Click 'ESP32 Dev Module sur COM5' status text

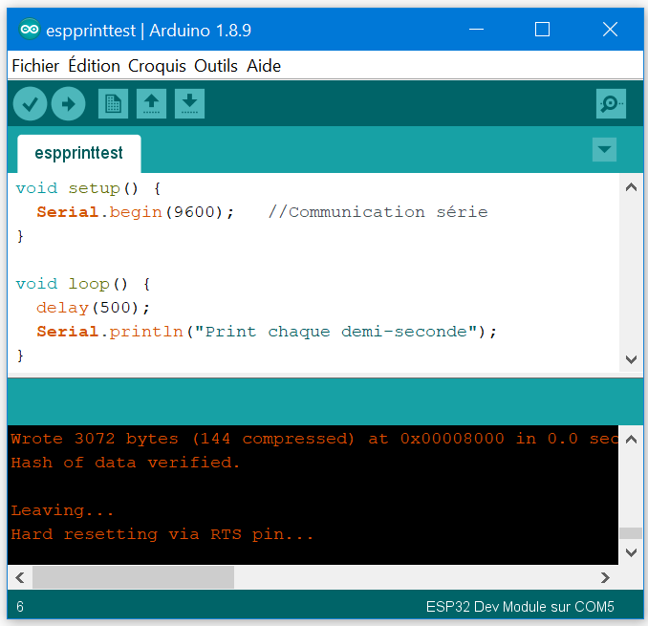click(520, 607)
